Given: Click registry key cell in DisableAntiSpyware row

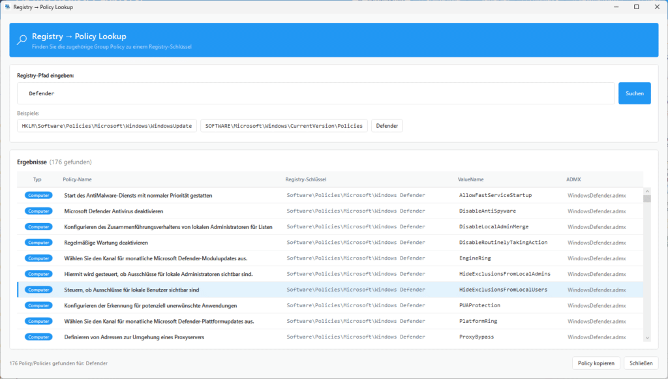Looking at the screenshot, I should coord(356,211).
